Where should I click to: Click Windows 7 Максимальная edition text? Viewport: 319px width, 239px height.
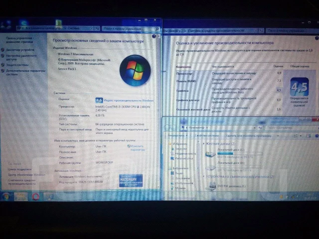(75, 54)
